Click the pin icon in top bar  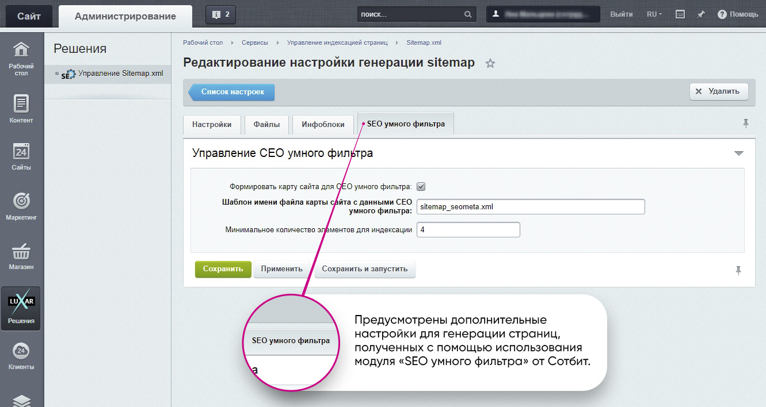tap(701, 14)
